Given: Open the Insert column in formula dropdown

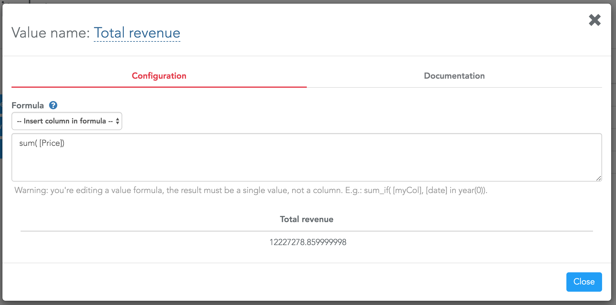Looking at the screenshot, I should click(67, 121).
